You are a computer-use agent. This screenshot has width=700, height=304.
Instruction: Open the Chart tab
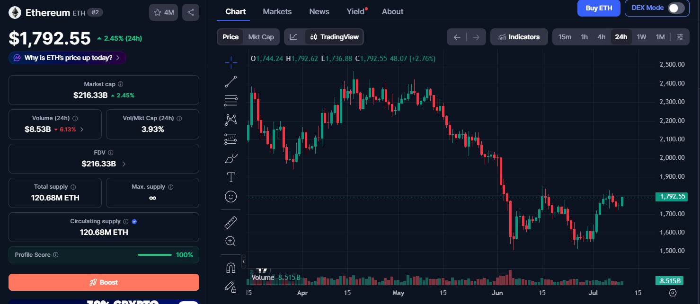(236, 11)
